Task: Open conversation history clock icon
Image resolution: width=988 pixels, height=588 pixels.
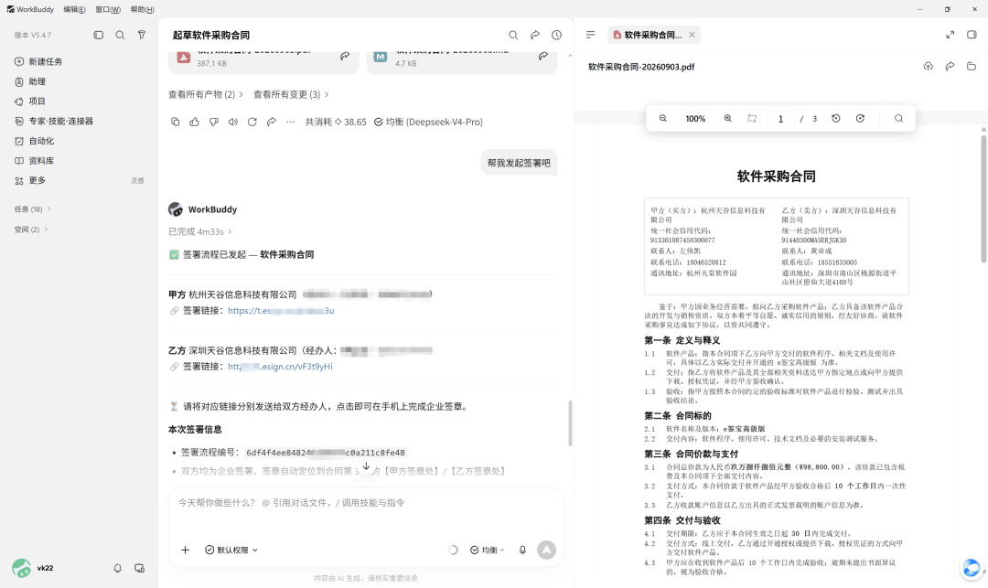Action: click(x=556, y=36)
